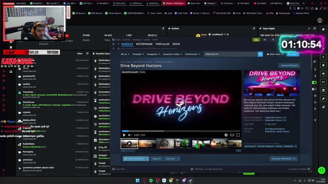Click Oyun Ekle at Steam bottom bar
The height and width of the screenshot is (184, 328).
[x=118, y=169]
